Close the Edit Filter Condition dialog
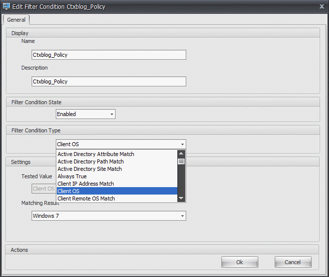This screenshot has height=277, width=329. click(x=322, y=6)
